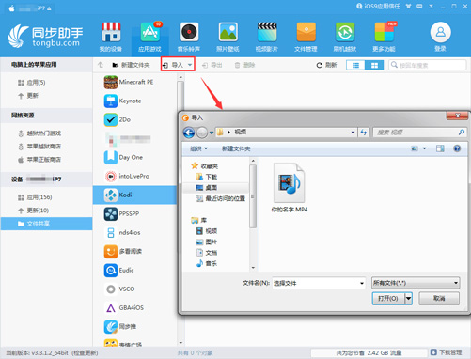Select 文件共享 in sidebar
The image size is (471, 359).
(x=46, y=224)
